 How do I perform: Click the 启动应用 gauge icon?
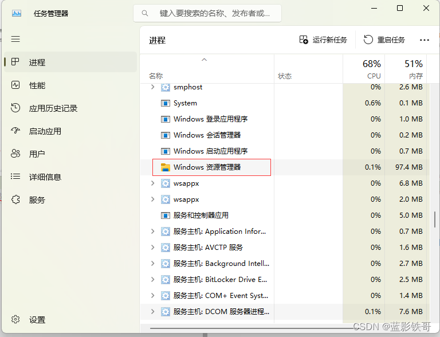pyautogui.click(x=15, y=131)
